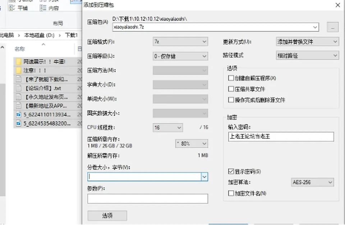This screenshot has width=345, height=225.
Task: Tick the 压缩共享文件 checkbox
Action: (x=231, y=89)
